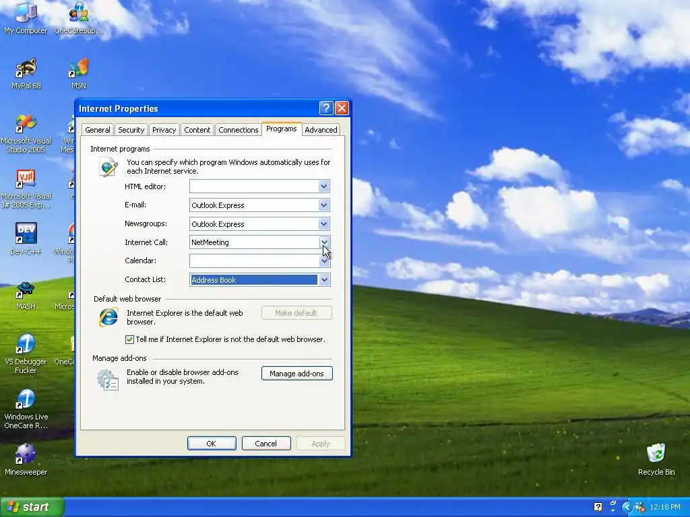The image size is (690, 517).
Task: Close the Internet Properties dialog
Action: pos(342,108)
